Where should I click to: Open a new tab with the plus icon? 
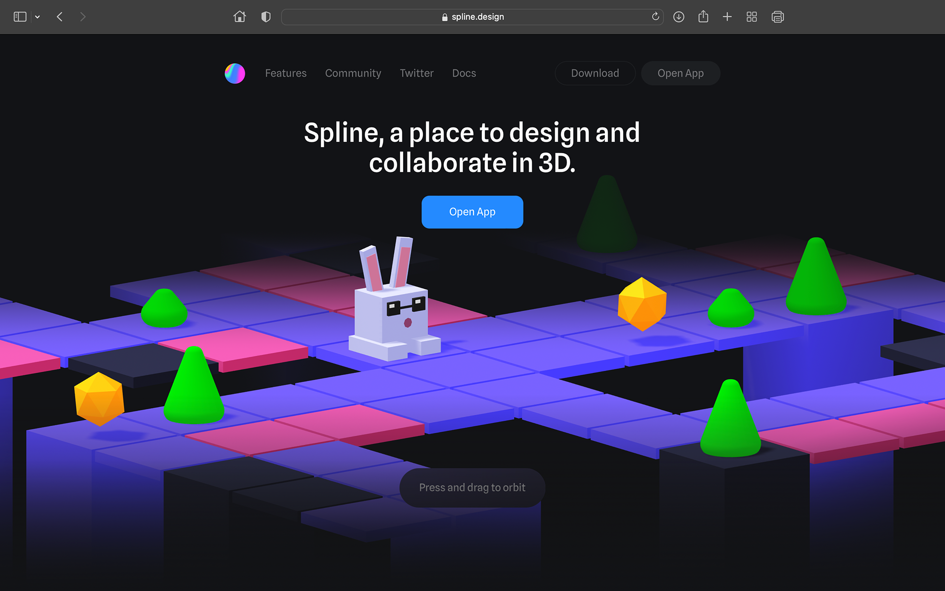point(727,17)
